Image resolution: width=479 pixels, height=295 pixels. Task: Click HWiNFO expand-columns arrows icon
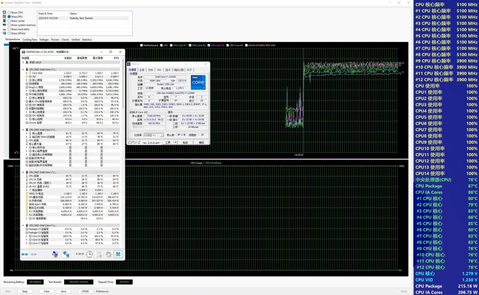(25, 254)
